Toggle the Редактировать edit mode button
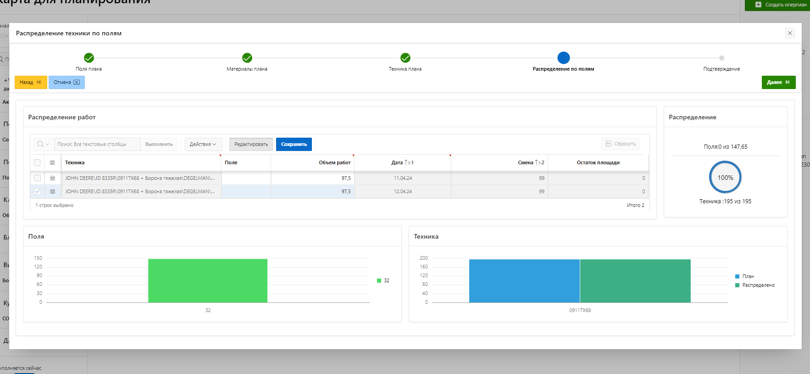 click(251, 144)
